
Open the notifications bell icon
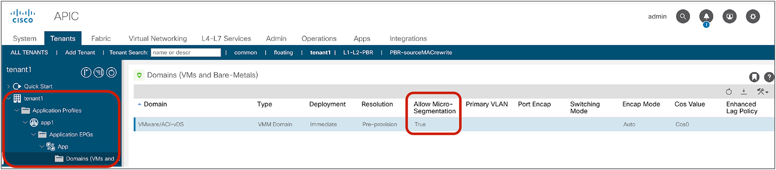point(706,16)
